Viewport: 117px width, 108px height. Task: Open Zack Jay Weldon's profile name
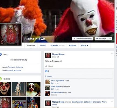tap(57, 81)
